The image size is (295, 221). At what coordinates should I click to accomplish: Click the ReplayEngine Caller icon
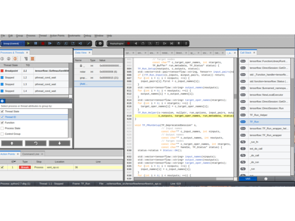[x=157, y=44]
